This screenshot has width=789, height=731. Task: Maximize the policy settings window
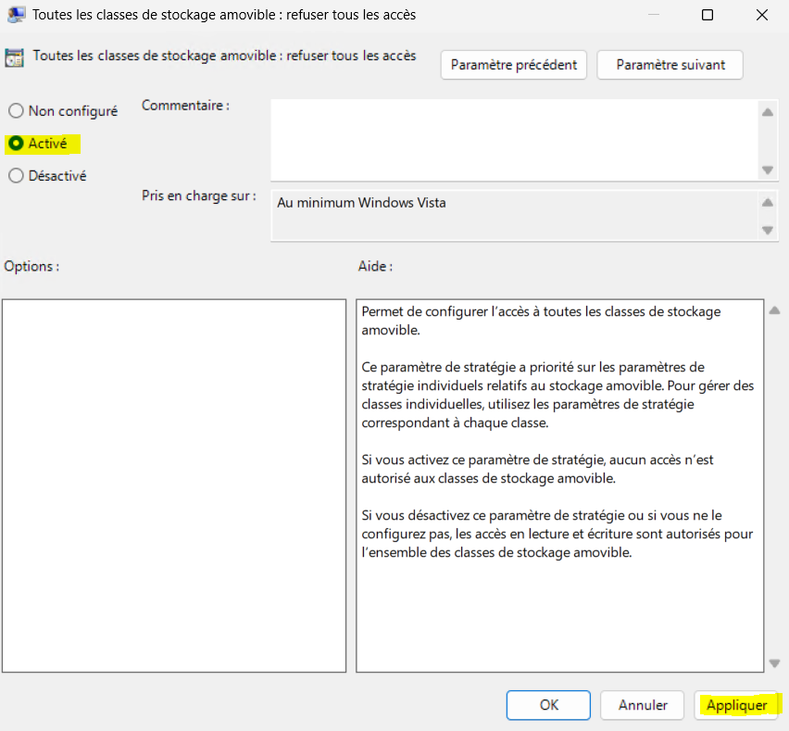tap(708, 15)
